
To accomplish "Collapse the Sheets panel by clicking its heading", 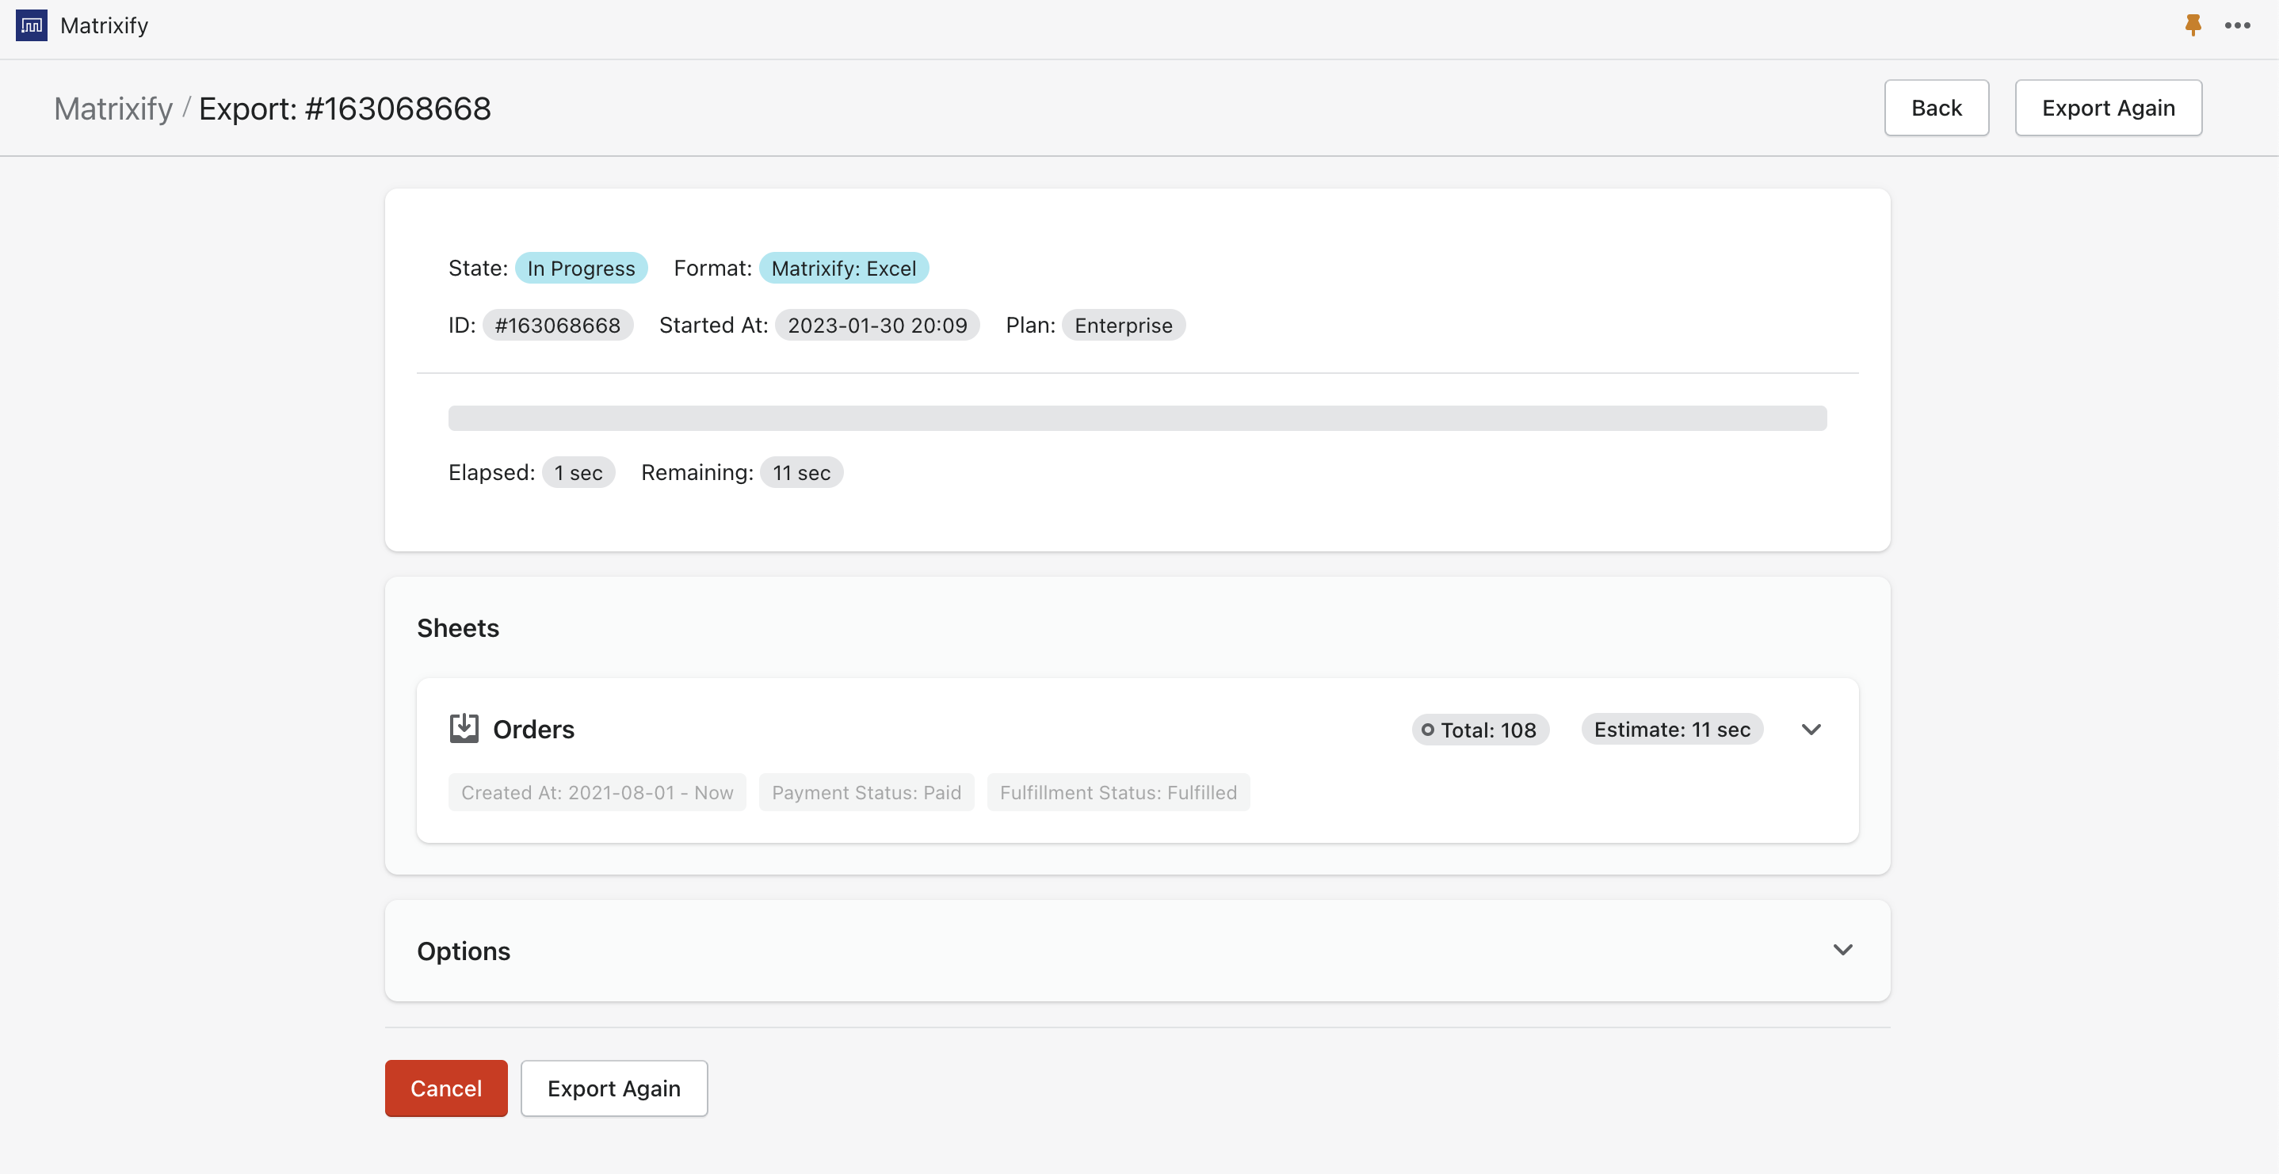I will click(x=458, y=627).
